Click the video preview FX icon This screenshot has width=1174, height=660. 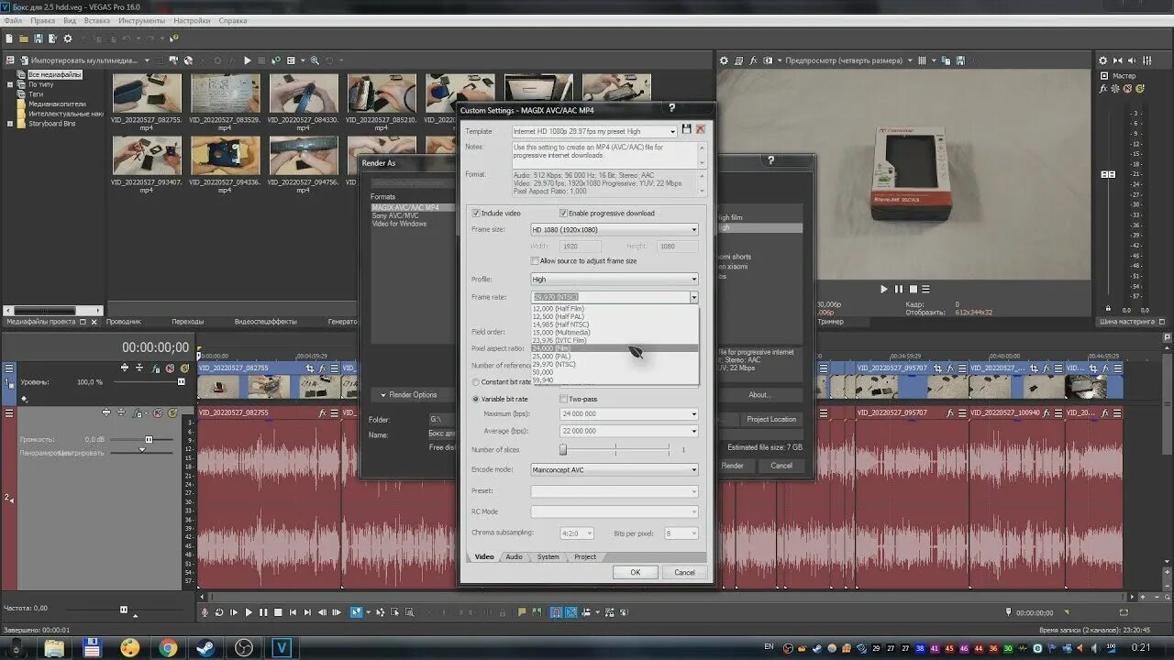tap(754, 60)
